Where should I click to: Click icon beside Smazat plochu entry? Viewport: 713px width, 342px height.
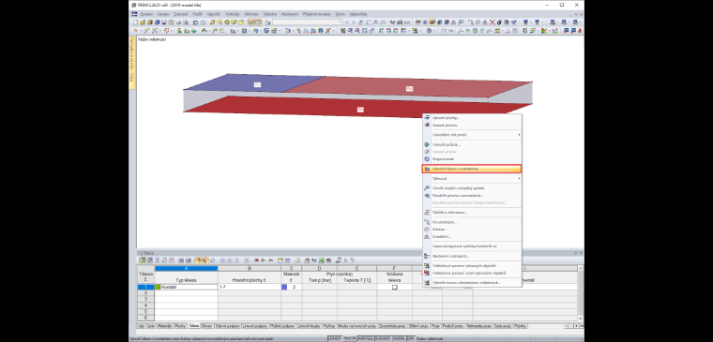[x=427, y=125]
